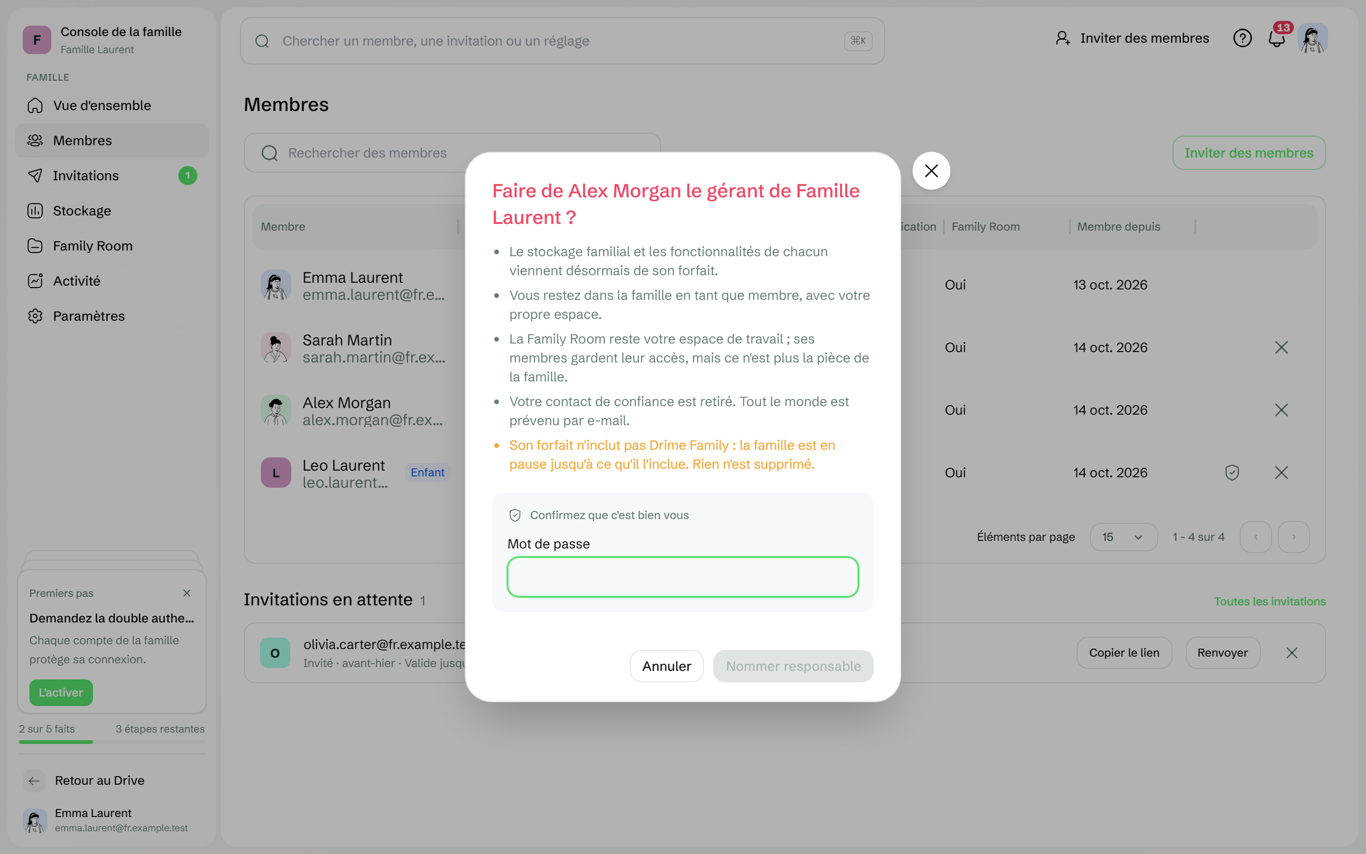Open Toutes les invitations link

tap(1269, 602)
